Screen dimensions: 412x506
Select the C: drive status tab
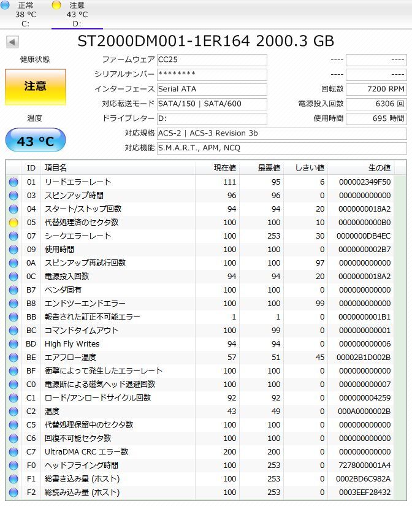(26, 14)
